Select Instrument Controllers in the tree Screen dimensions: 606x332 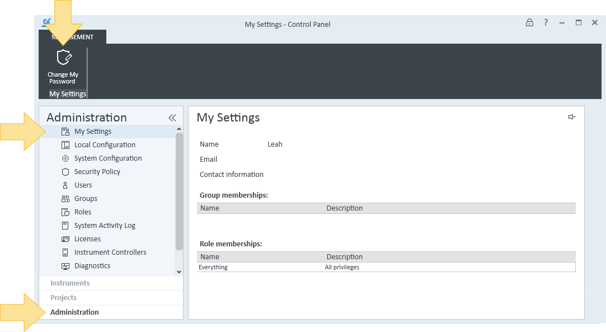110,252
